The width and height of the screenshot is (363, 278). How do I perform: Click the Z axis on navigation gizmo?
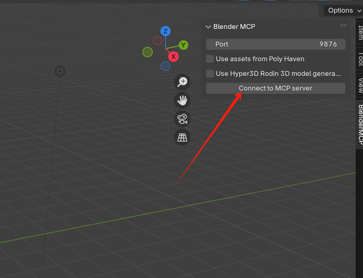tap(165, 31)
